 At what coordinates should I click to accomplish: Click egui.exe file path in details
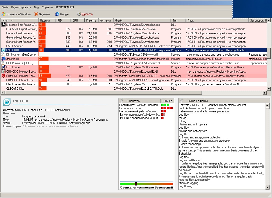point(56,123)
